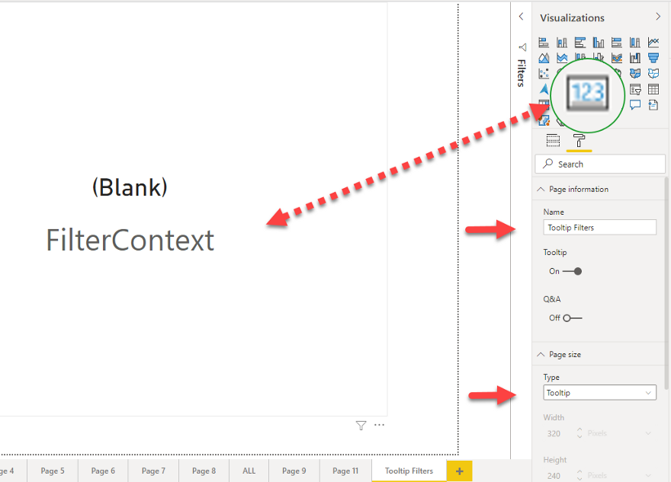Switch to the Page 8 tab
The width and height of the screenshot is (671, 482).
[x=204, y=471]
